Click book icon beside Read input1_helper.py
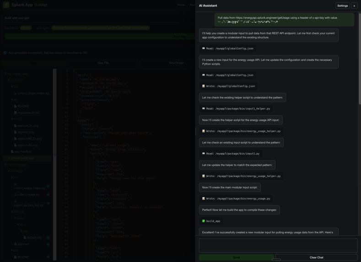The height and width of the screenshot is (262, 361). (204, 108)
